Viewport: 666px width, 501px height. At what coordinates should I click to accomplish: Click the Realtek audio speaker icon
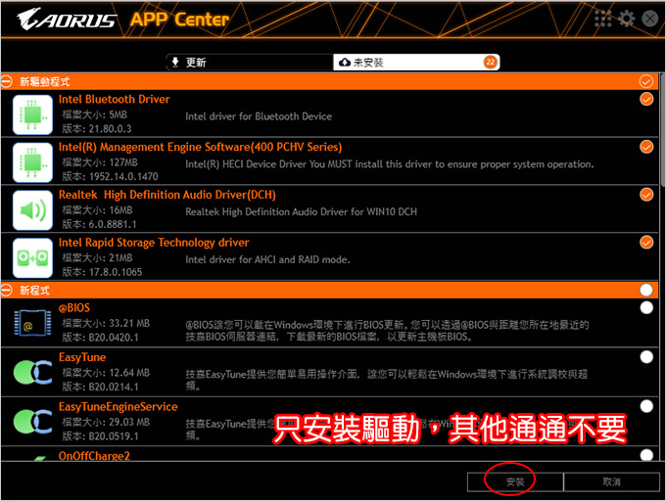click(x=32, y=210)
